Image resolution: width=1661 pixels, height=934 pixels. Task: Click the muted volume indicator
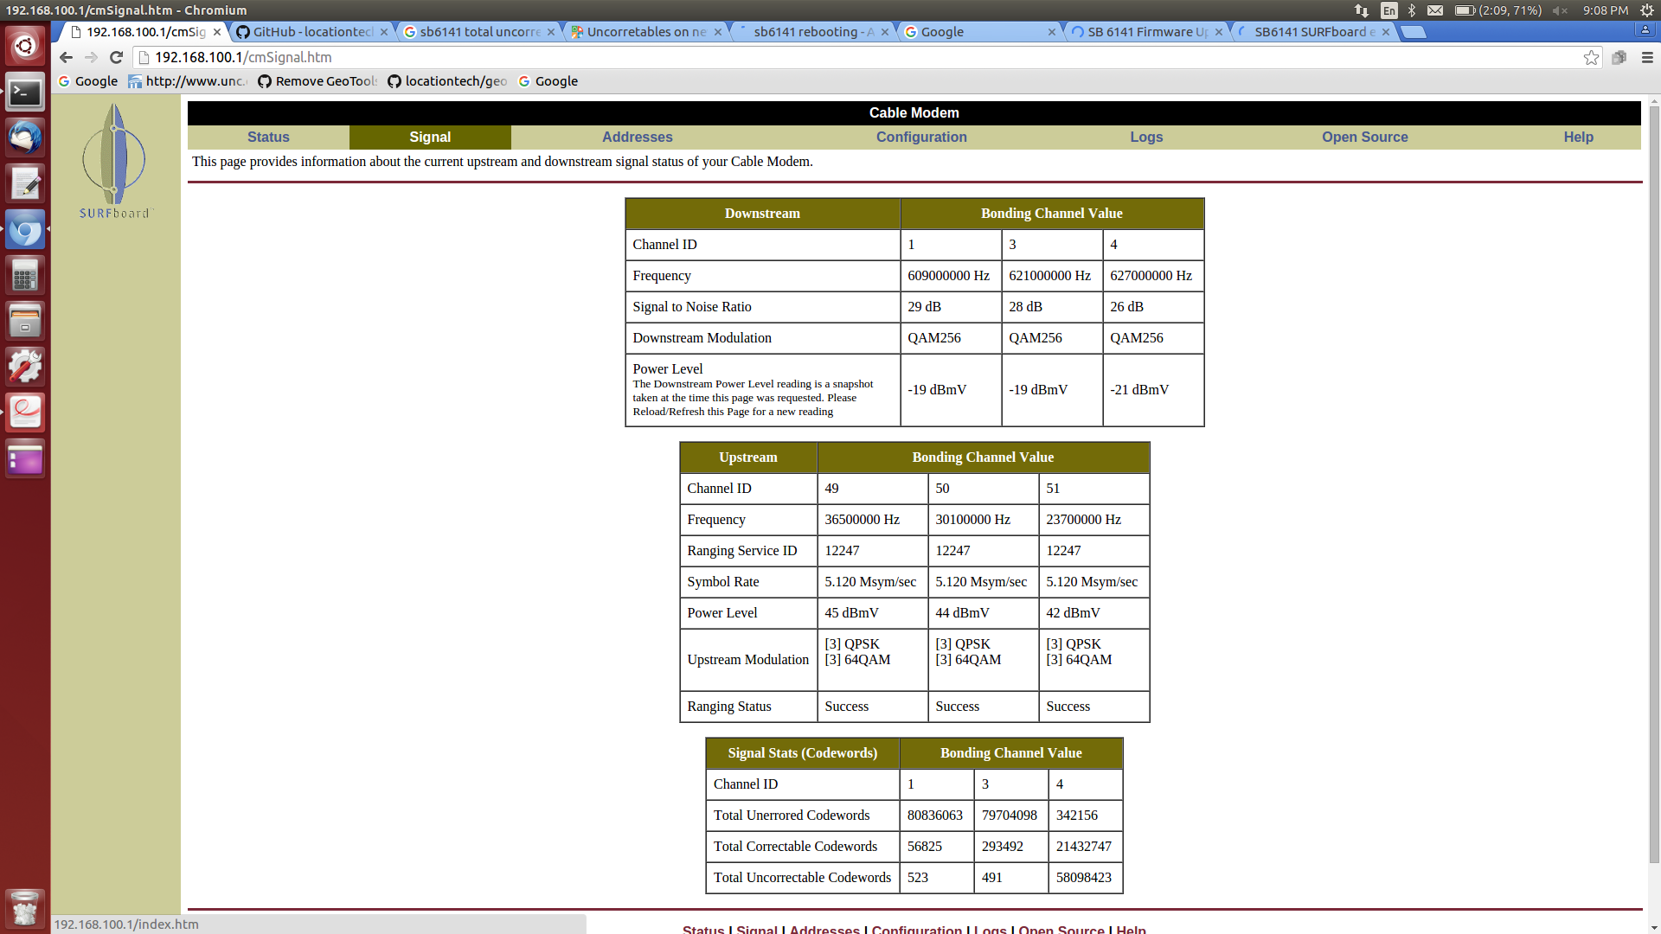pos(1560,10)
